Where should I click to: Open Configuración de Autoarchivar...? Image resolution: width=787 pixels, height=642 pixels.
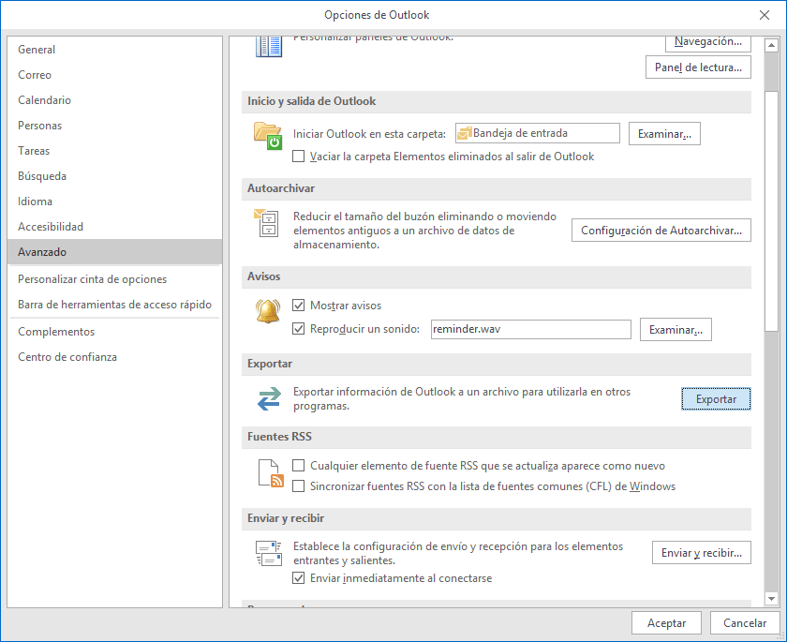coord(661,231)
